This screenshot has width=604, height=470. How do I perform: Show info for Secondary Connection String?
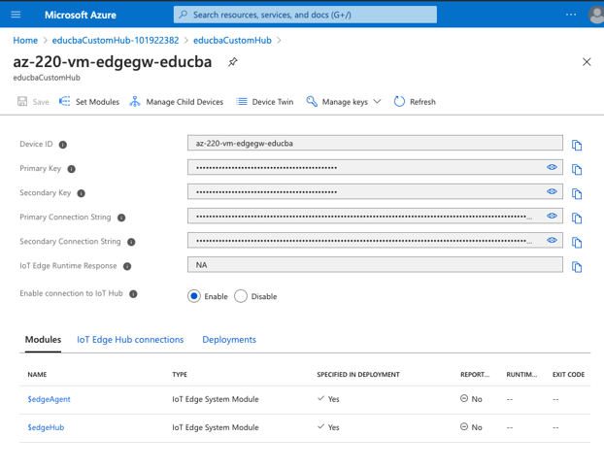pos(131,242)
